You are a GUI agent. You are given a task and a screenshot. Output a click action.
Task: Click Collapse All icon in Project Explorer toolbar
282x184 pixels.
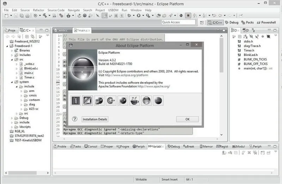[x=27, y=37]
